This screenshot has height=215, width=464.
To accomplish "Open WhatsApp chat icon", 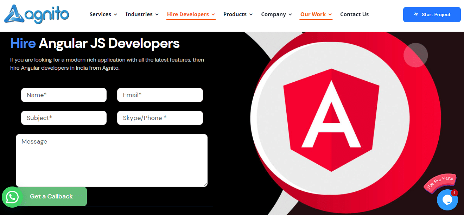I will [12, 197].
